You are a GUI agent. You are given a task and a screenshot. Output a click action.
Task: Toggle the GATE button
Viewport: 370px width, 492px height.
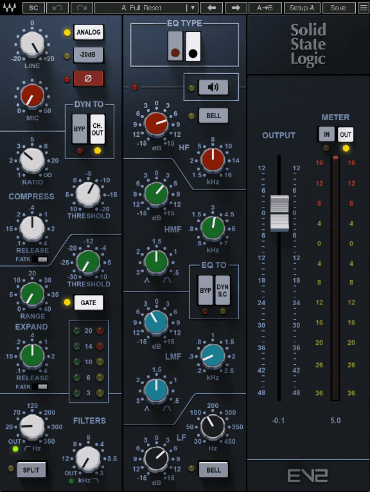click(89, 303)
